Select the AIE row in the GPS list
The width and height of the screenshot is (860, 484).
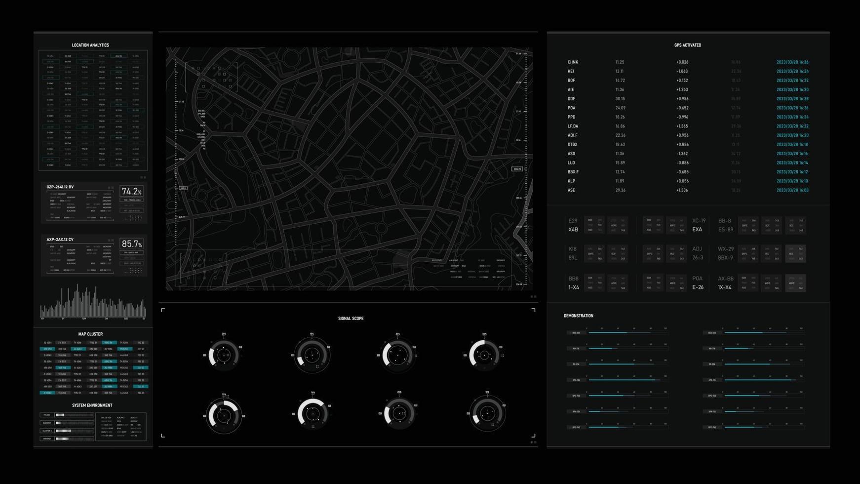688,90
